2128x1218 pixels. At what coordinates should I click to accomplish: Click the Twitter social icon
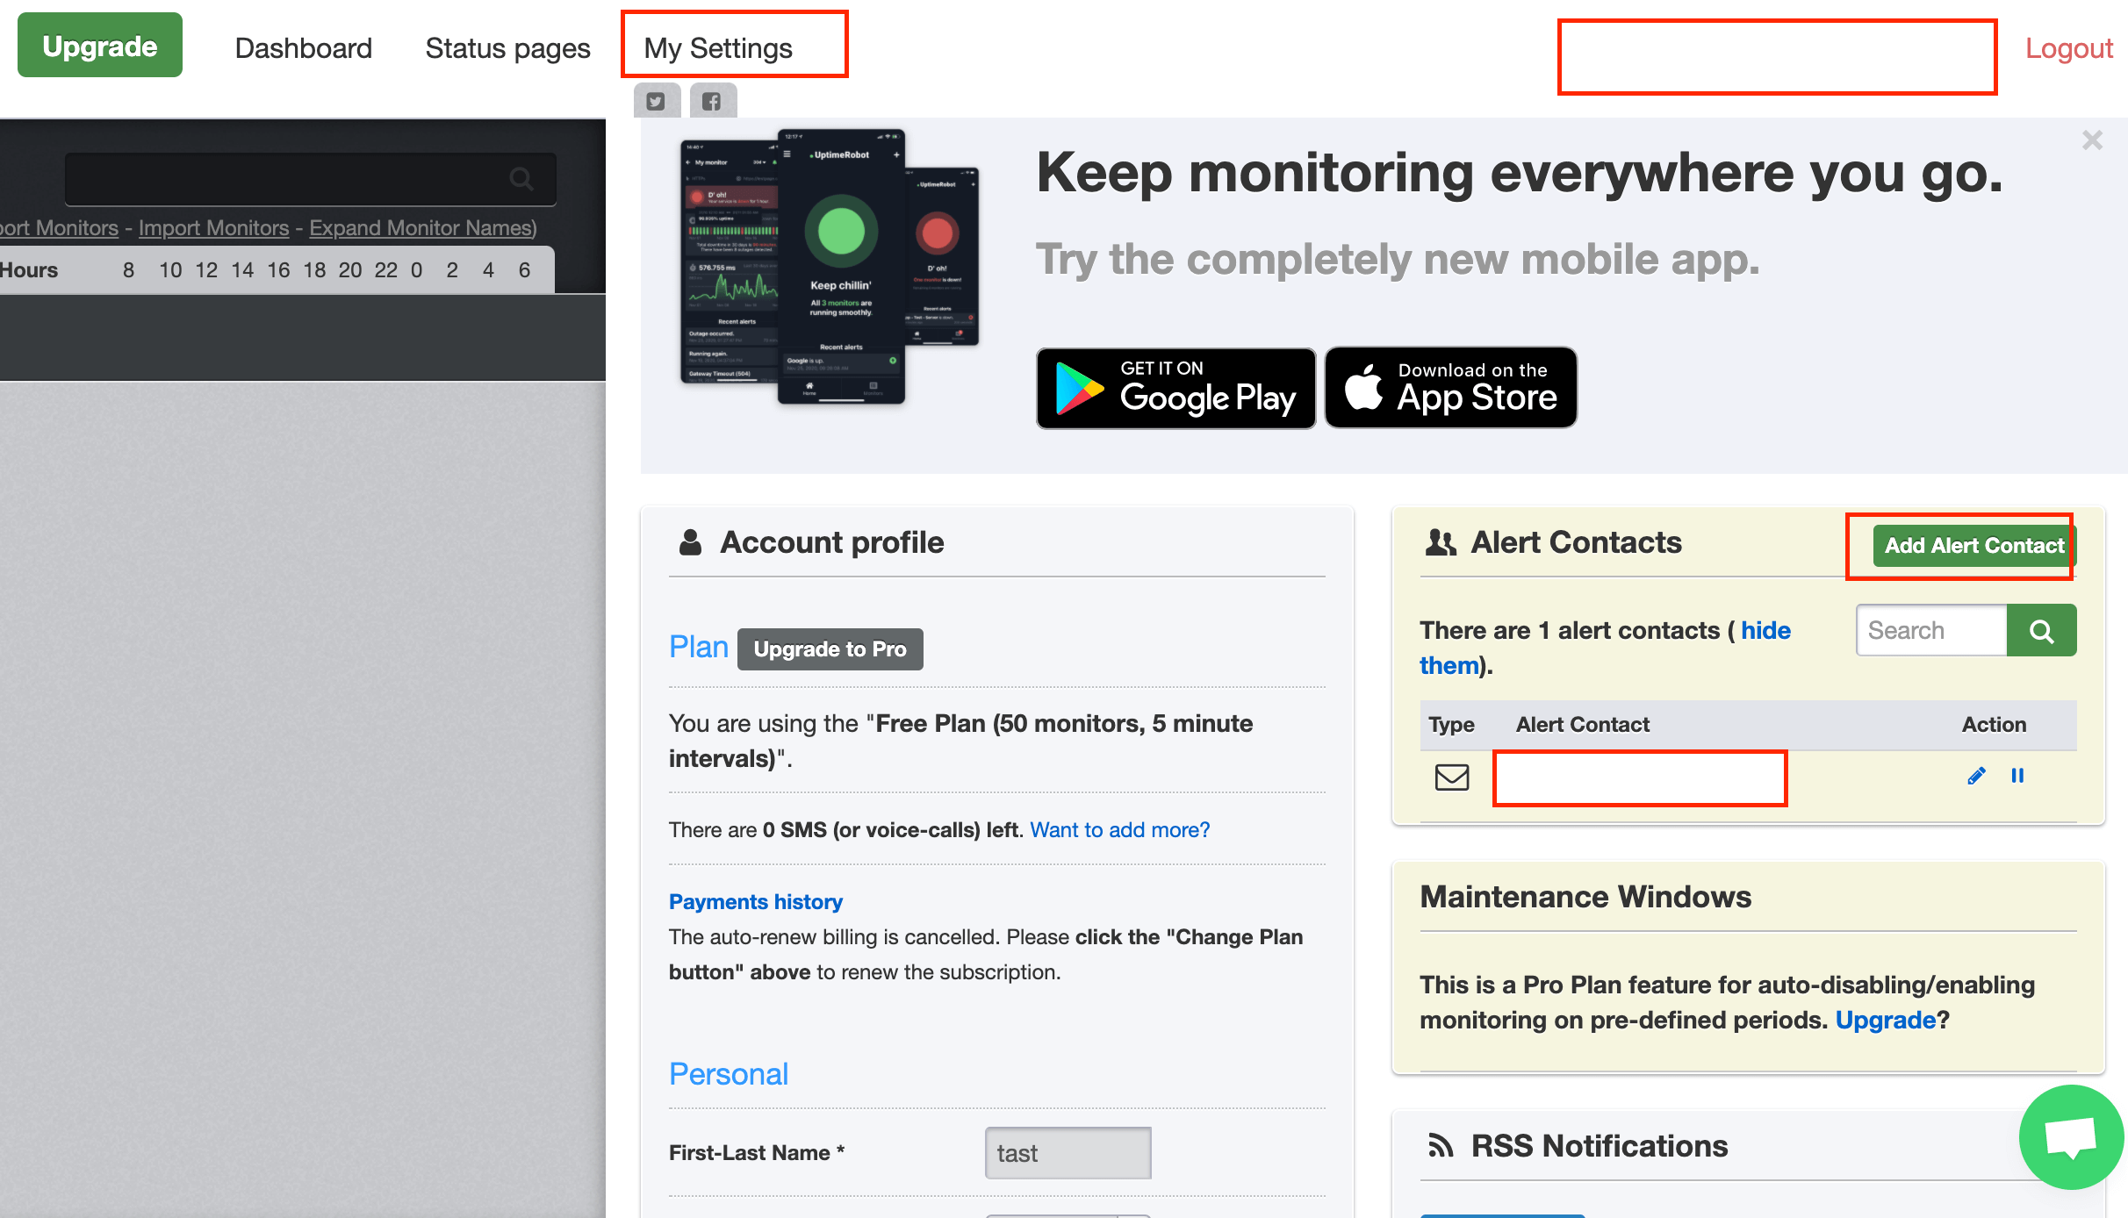[657, 99]
